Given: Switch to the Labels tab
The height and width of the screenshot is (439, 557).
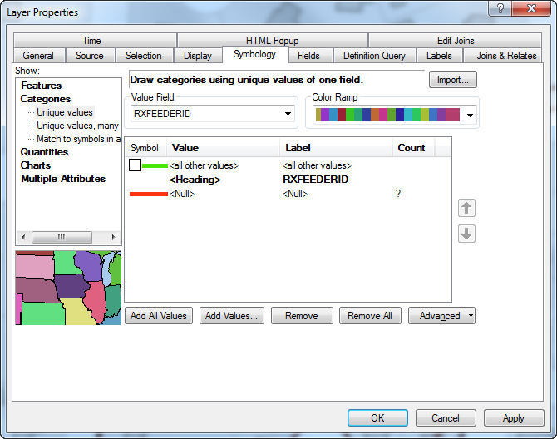Looking at the screenshot, I should click(439, 56).
